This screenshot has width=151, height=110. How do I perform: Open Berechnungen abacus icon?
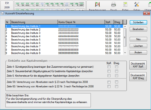point(98,5)
